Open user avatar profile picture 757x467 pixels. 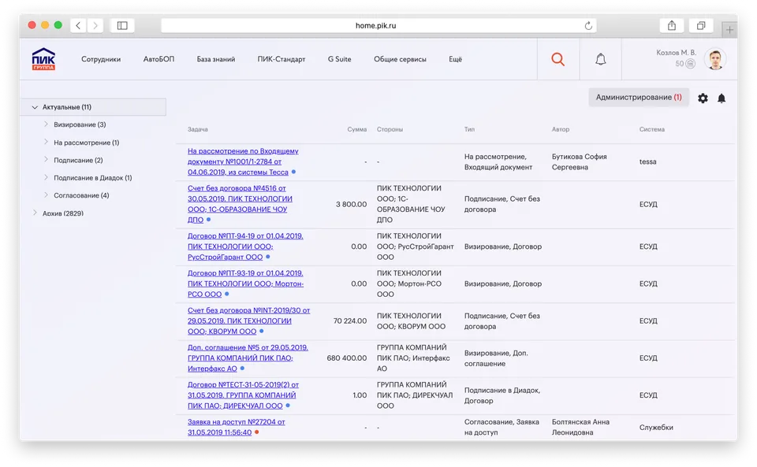(x=715, y=59)
